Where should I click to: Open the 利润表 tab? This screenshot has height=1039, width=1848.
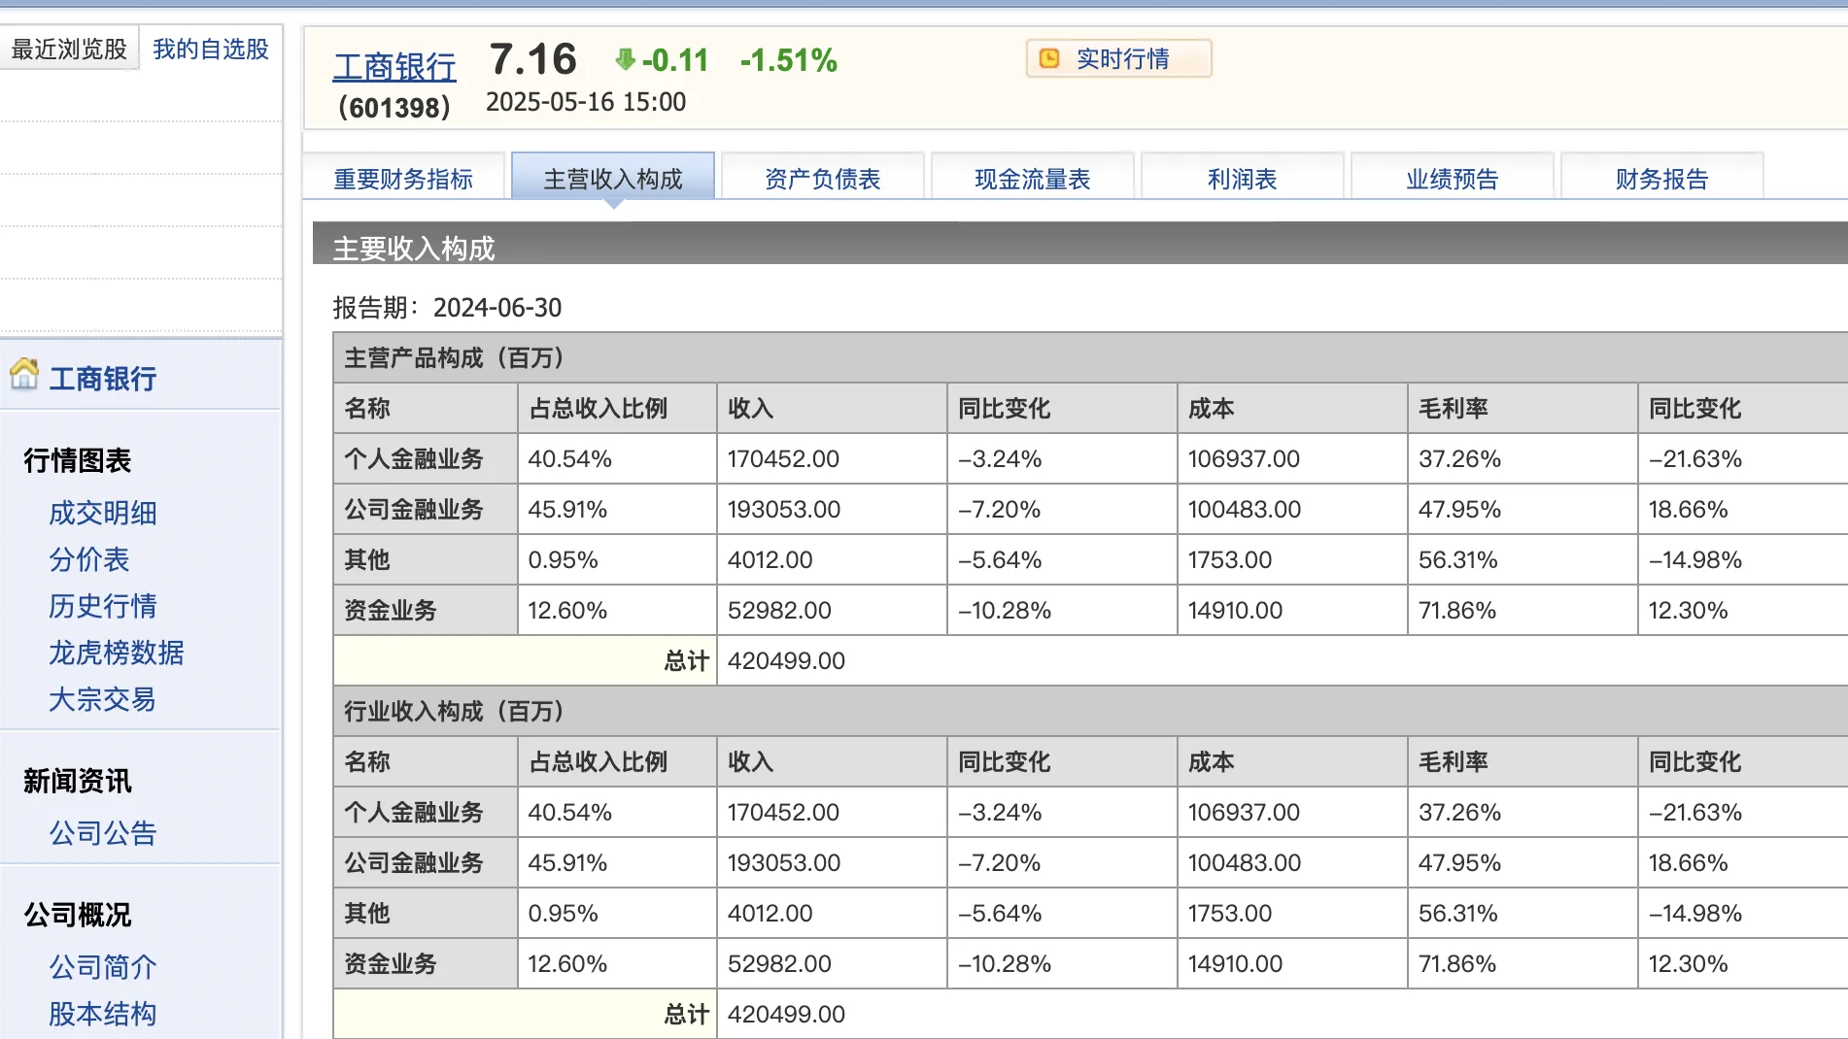(1242, 179)
